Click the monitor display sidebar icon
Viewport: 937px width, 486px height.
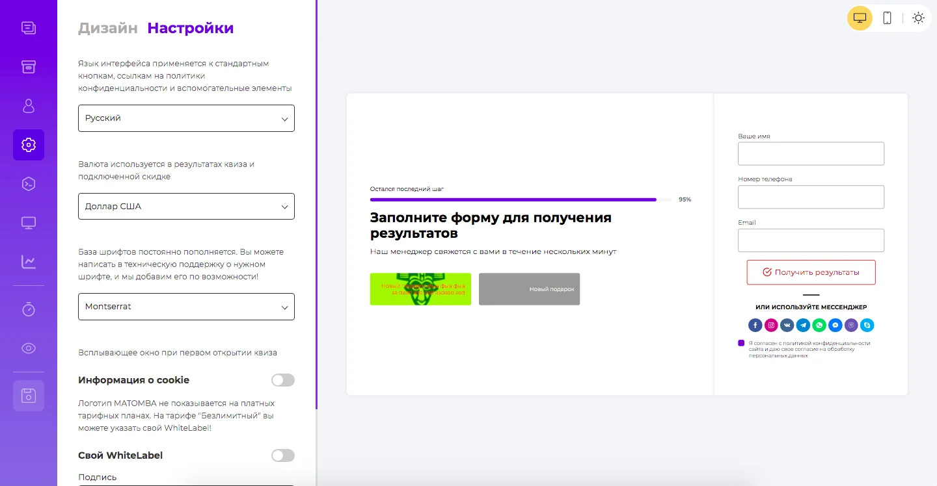click(x=29, y=223)
